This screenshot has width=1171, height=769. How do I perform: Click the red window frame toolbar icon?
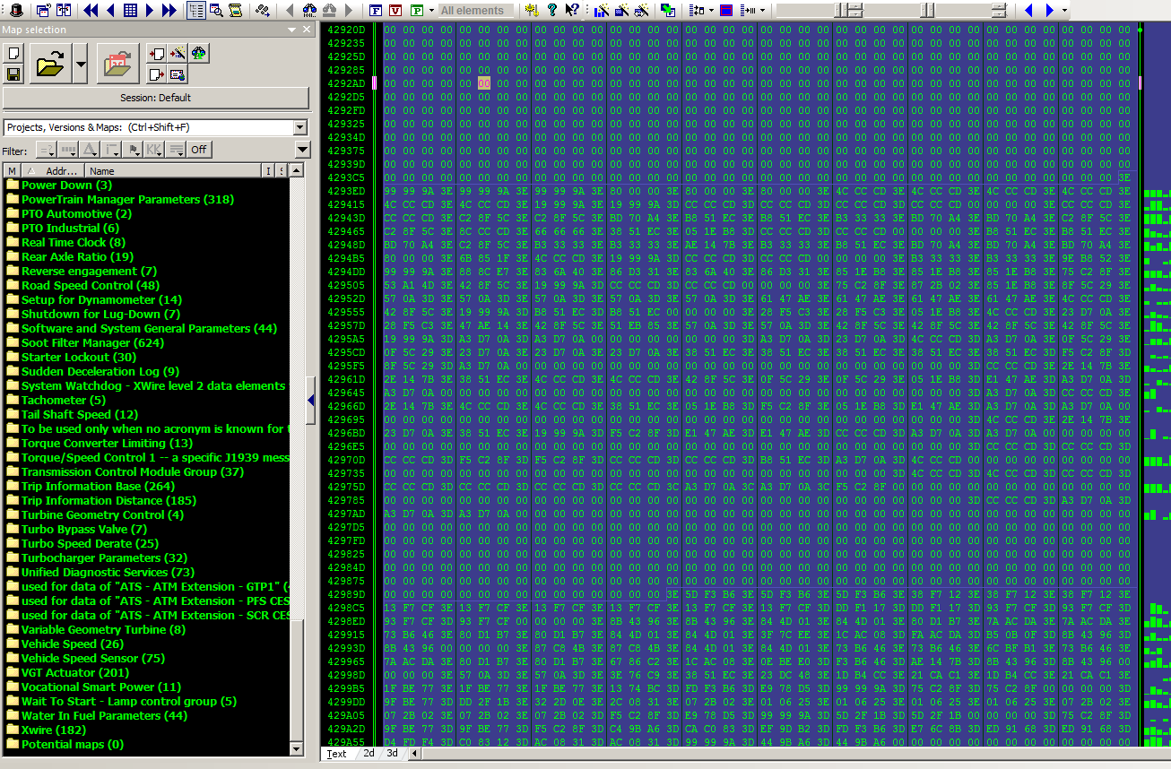coord(726,11)
